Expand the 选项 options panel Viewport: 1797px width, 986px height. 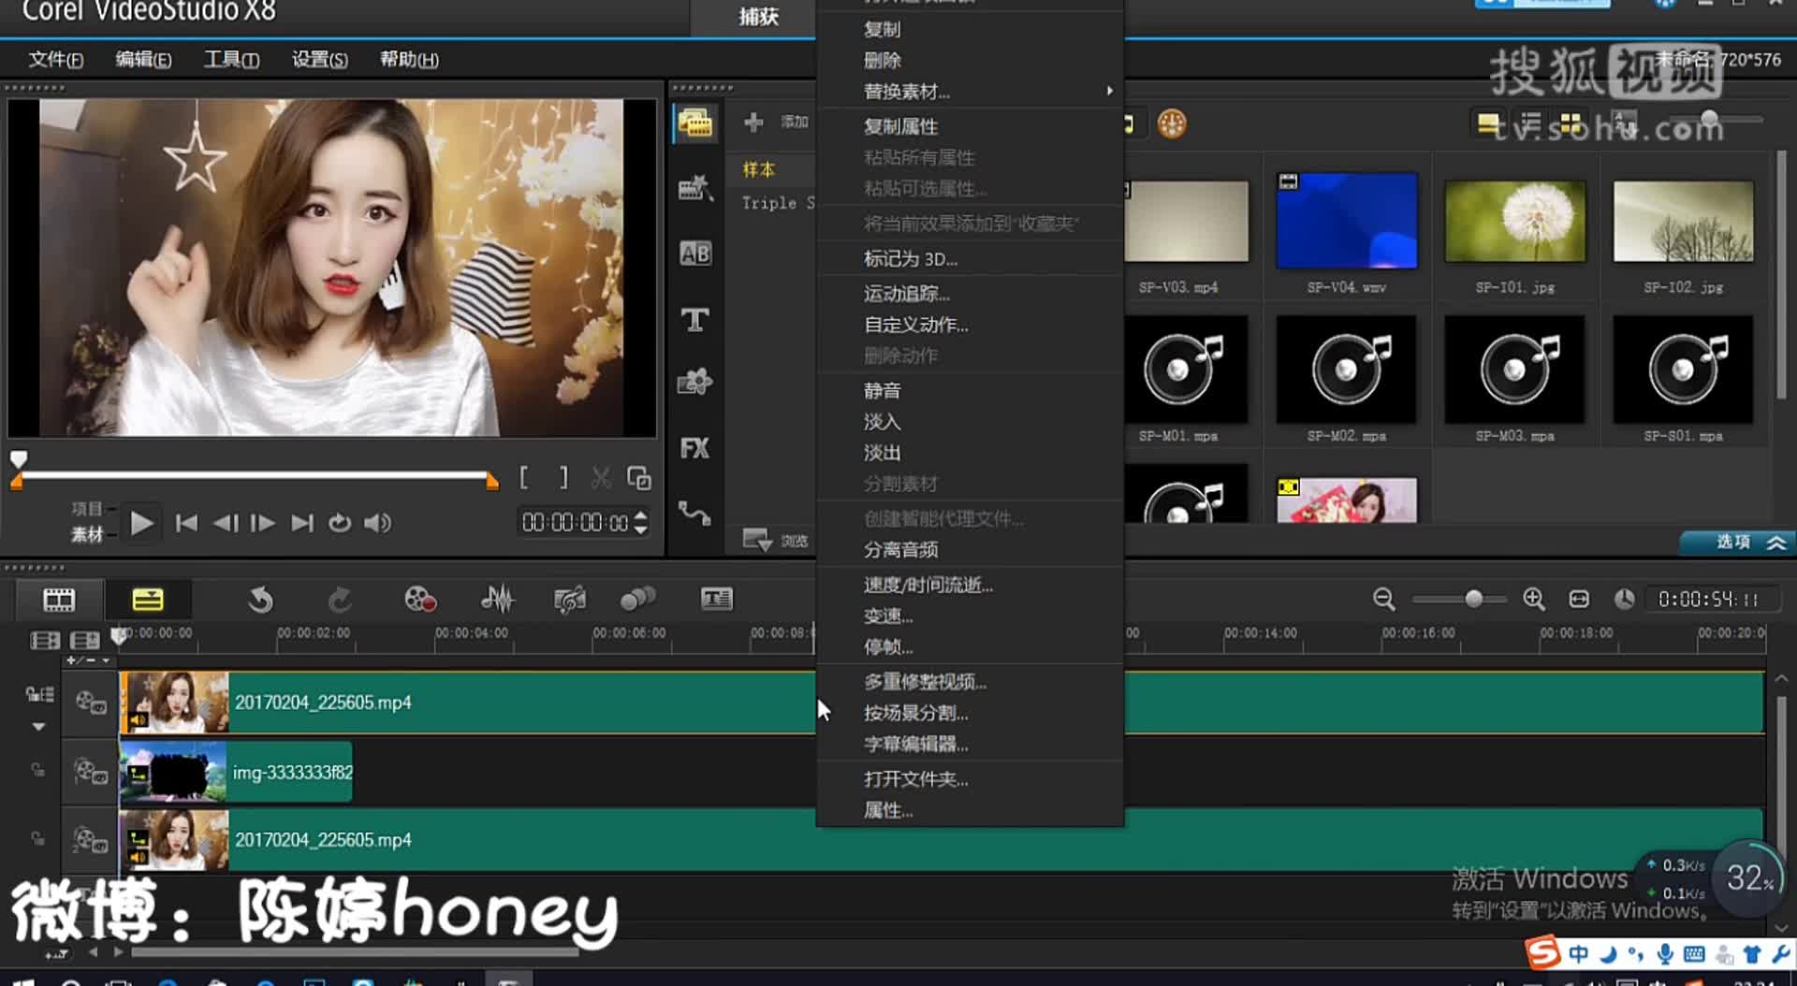(x=1736, y=542)
